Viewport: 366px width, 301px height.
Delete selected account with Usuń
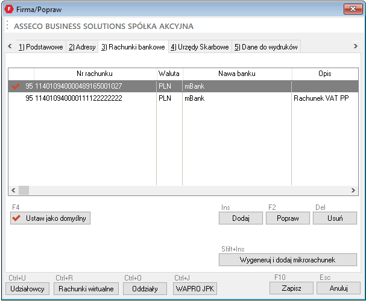[335, 218]
